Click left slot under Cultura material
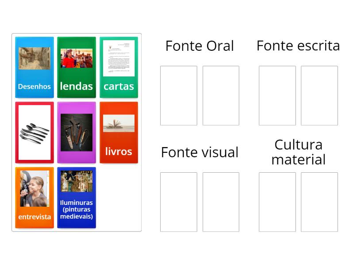354x265 pixels. click(x=277, y=202)
